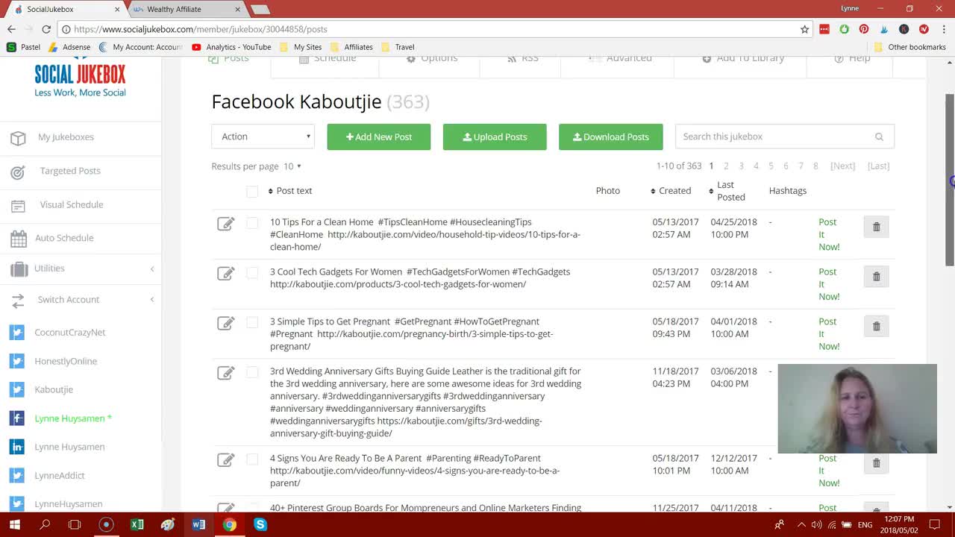Image resolution: width=955 pixels, height=537 pixels.
Task: Sort by Created column
Action: click(671, 191)
